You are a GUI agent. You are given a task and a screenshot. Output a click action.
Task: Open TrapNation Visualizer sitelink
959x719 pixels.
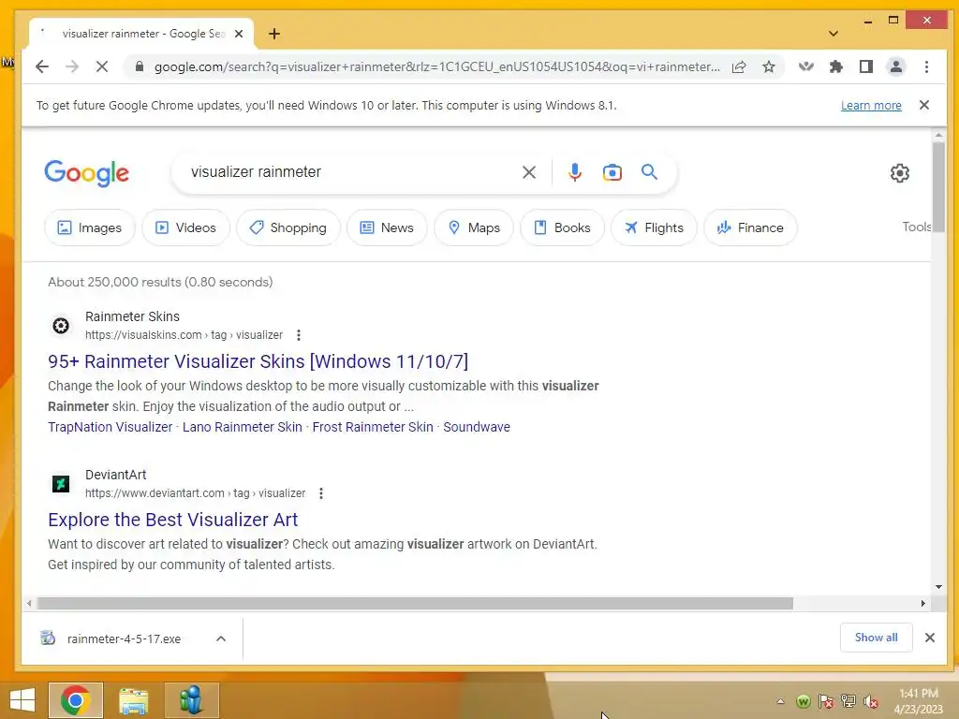click(111, 427)
